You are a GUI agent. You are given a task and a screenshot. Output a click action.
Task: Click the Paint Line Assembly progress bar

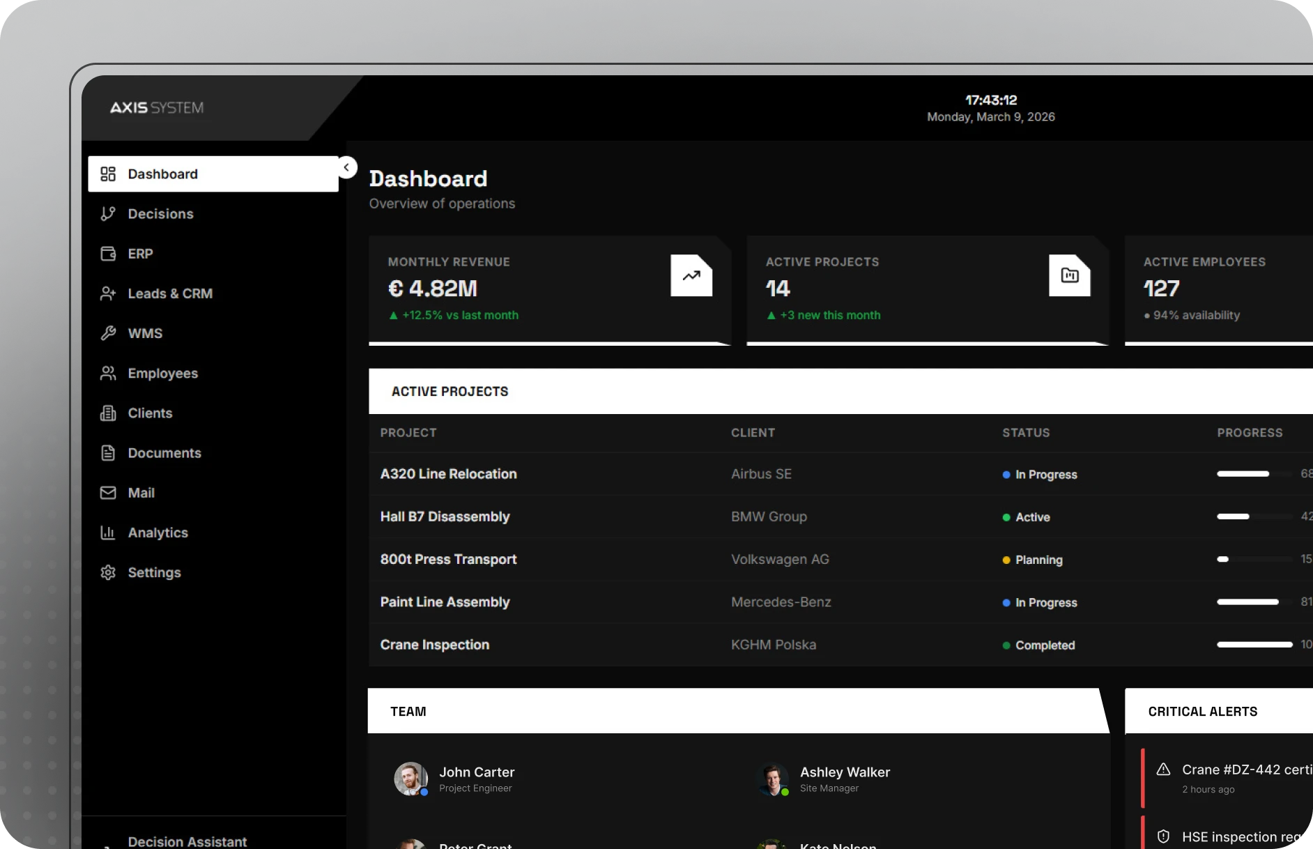click(x=1254, y=602)
